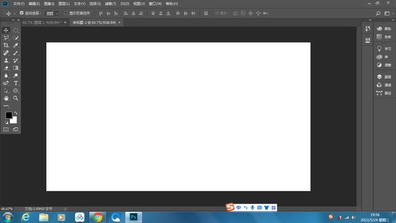Reset default black and white colors
The height and width of the screenshot is (223, 396).
(7, 123)
